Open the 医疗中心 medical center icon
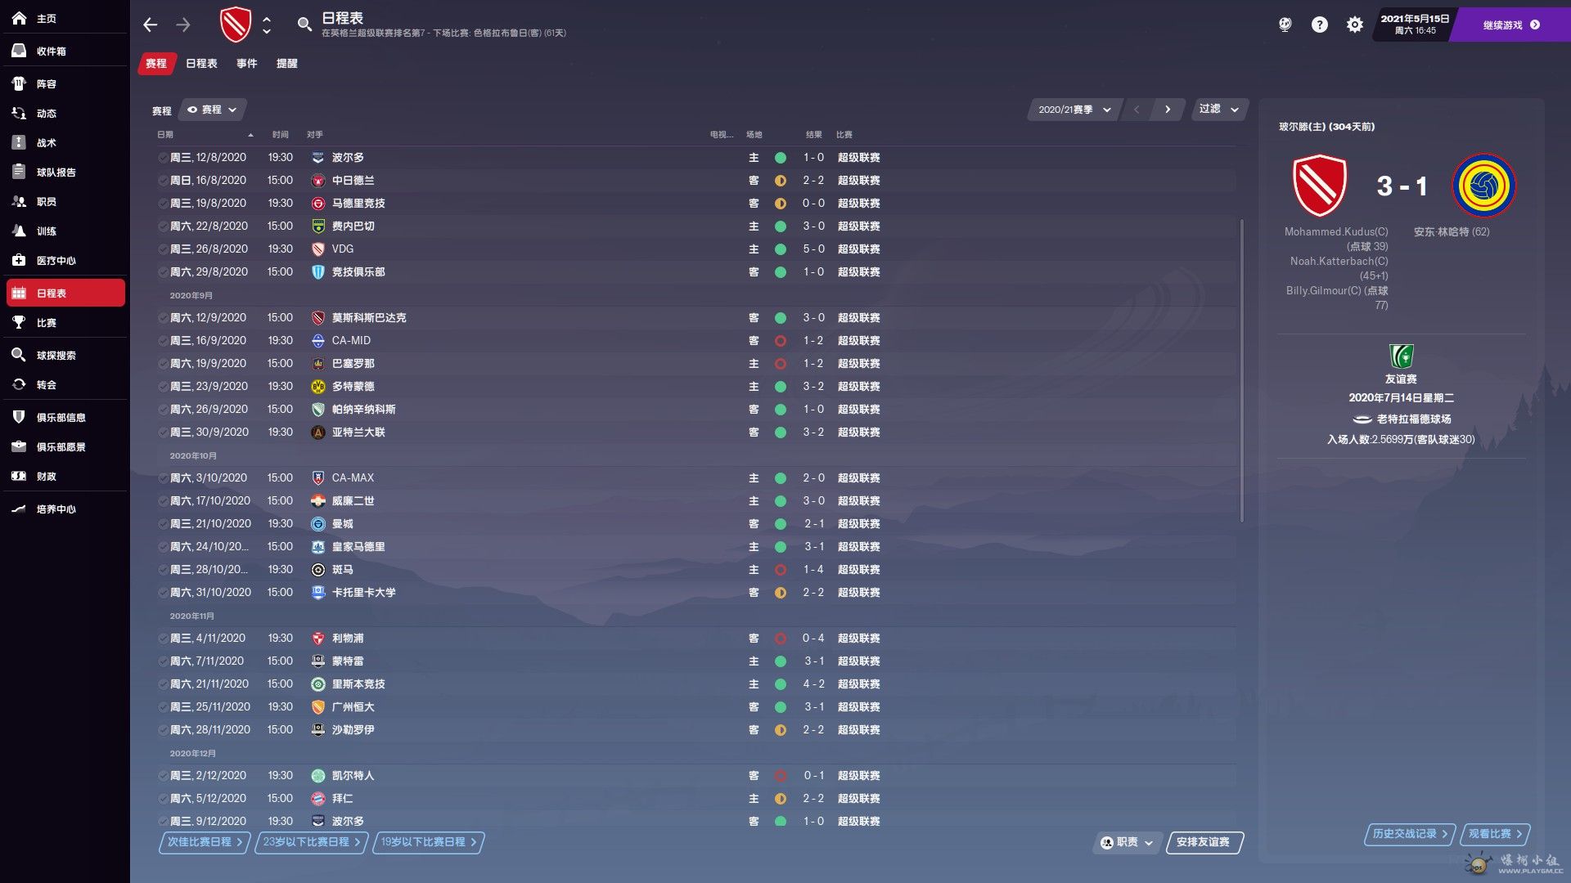 tap(19, 260)
